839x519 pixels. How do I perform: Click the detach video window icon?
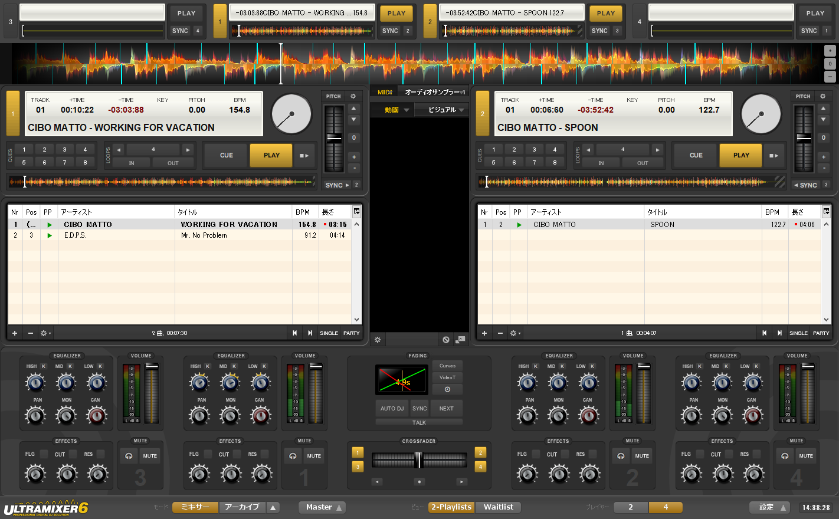point(461,340)
